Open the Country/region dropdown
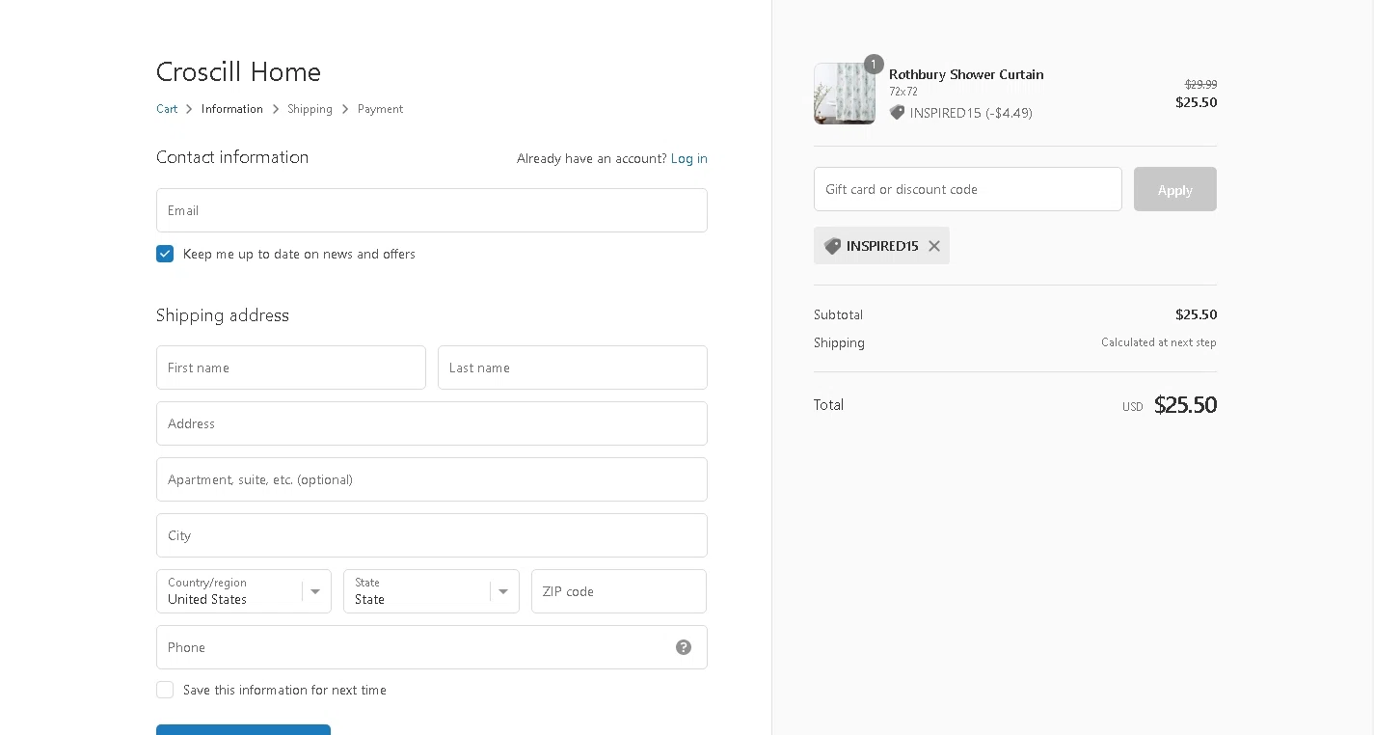Viewport: 1374px width, 735px height. coord(244,591)
